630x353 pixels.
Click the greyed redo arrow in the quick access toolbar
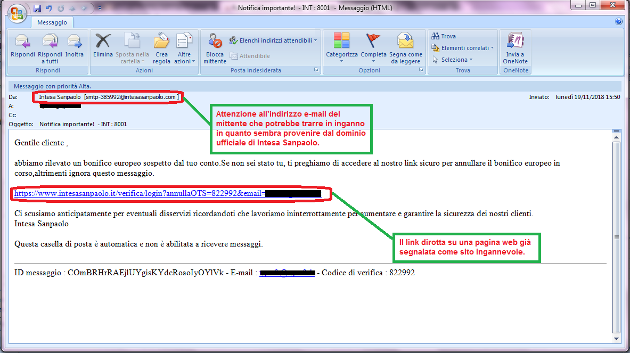[x=61, y=8]
